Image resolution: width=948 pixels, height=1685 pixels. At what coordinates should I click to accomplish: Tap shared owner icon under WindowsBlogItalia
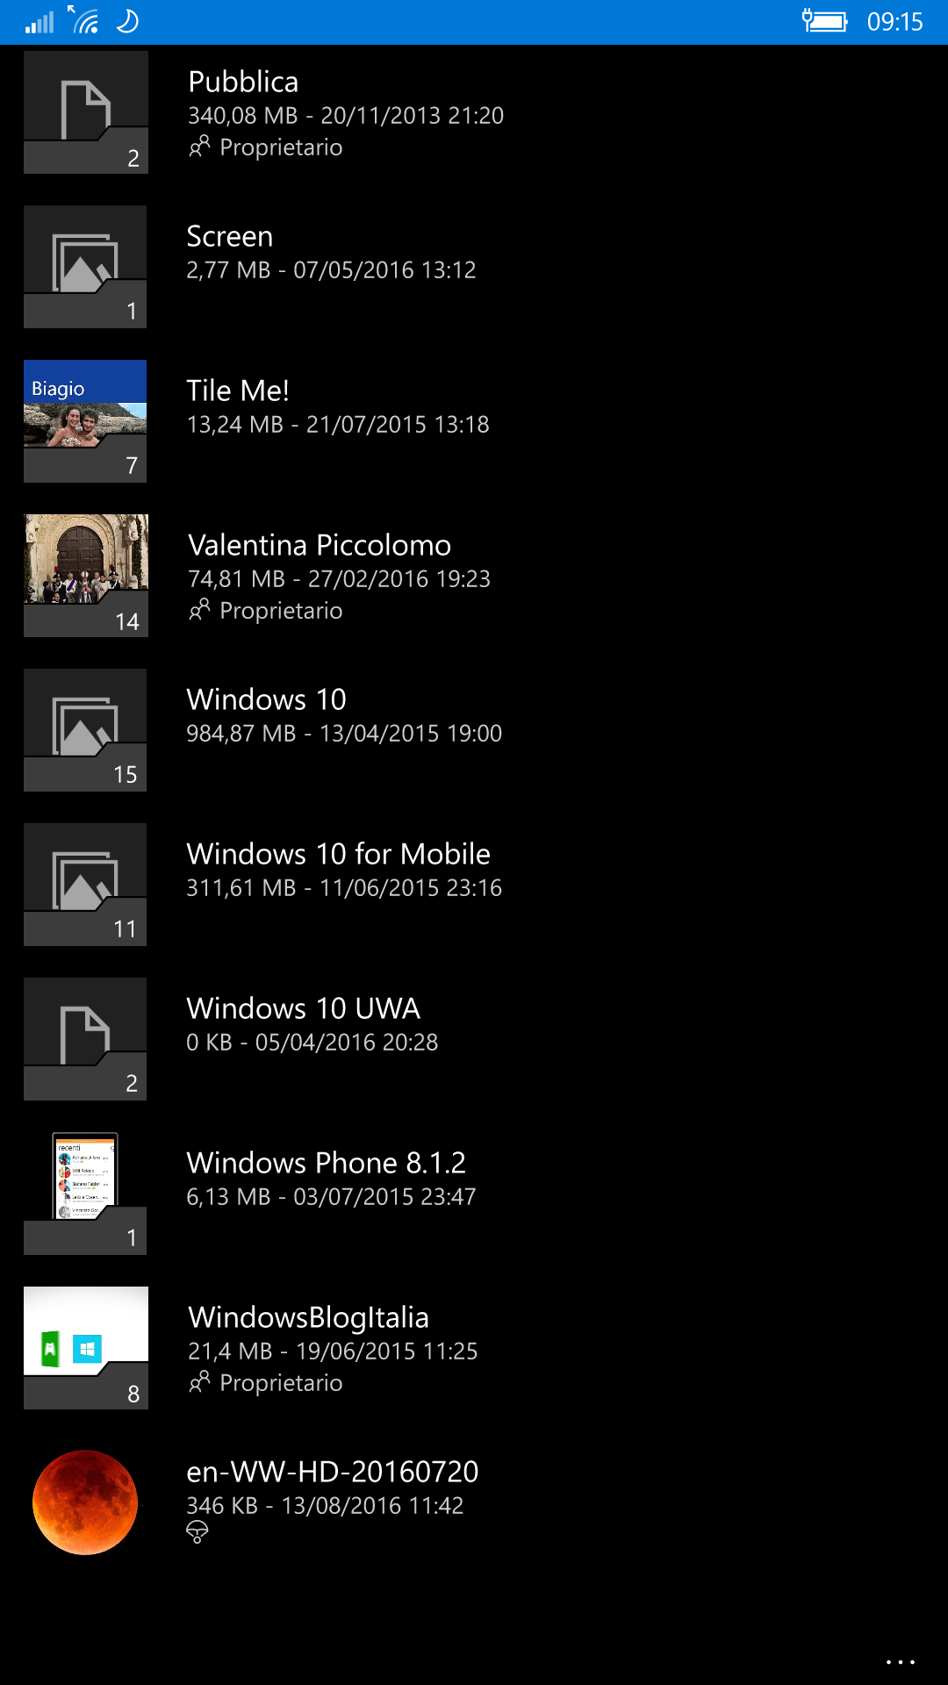pyautogui.click(x=199, y=1382)
